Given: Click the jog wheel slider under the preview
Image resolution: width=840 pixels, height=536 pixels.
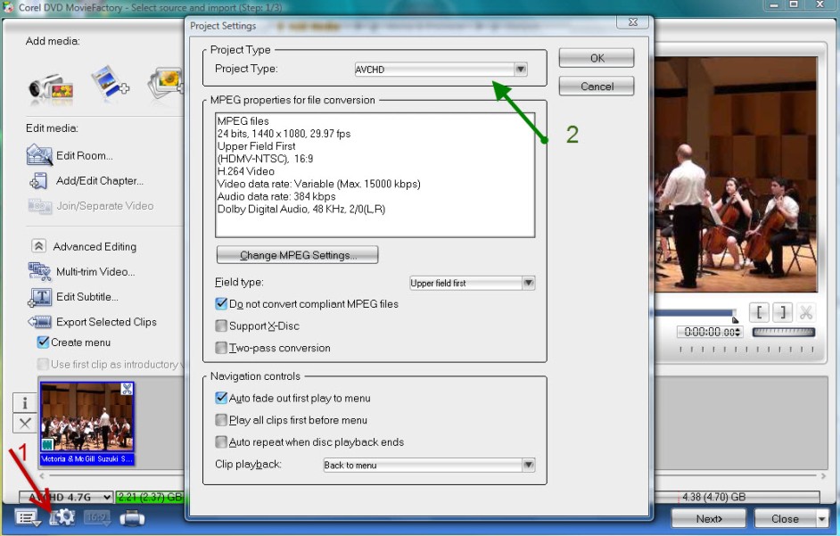Looking at the screenshot, I should (x=783, y=333).
